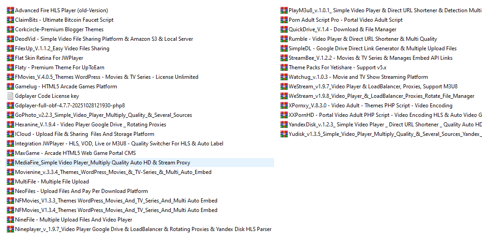Click the RAR icon next to MultiFile
The height and width of the screenshot is (236, 482).
[x=10, y=182]
